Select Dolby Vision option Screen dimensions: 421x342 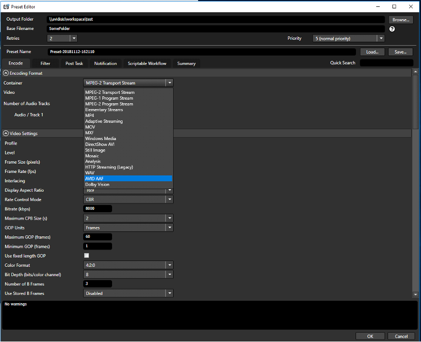[128, 185]
